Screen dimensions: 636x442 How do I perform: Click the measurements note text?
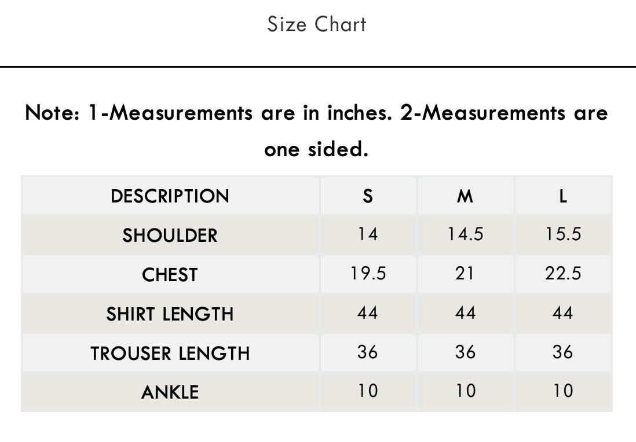pyautogui.click(x=316, y=130)
